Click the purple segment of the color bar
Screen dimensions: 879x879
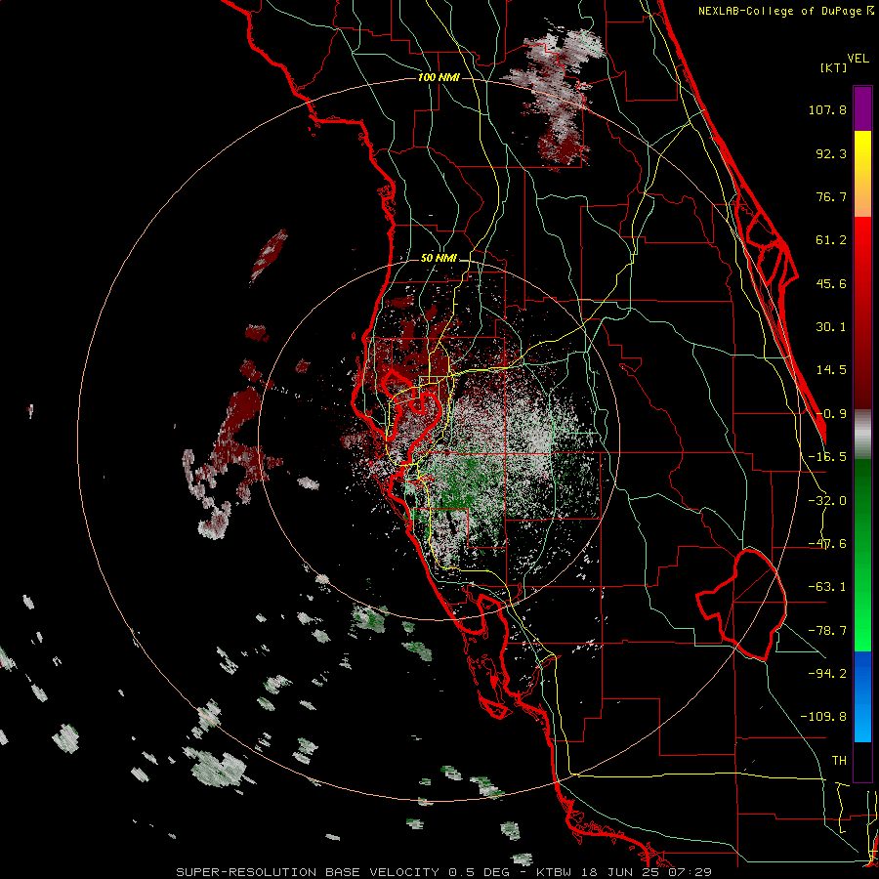(x=862, y=108)
